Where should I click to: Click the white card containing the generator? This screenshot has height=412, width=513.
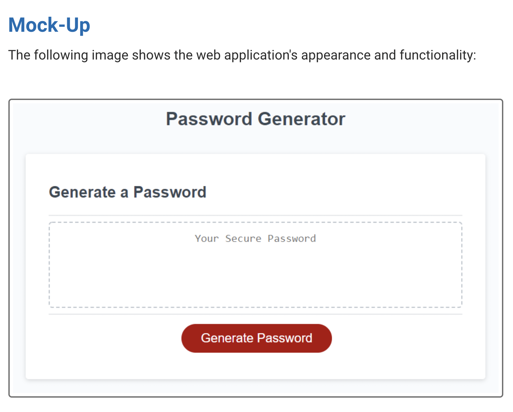(x=255, y=167)
